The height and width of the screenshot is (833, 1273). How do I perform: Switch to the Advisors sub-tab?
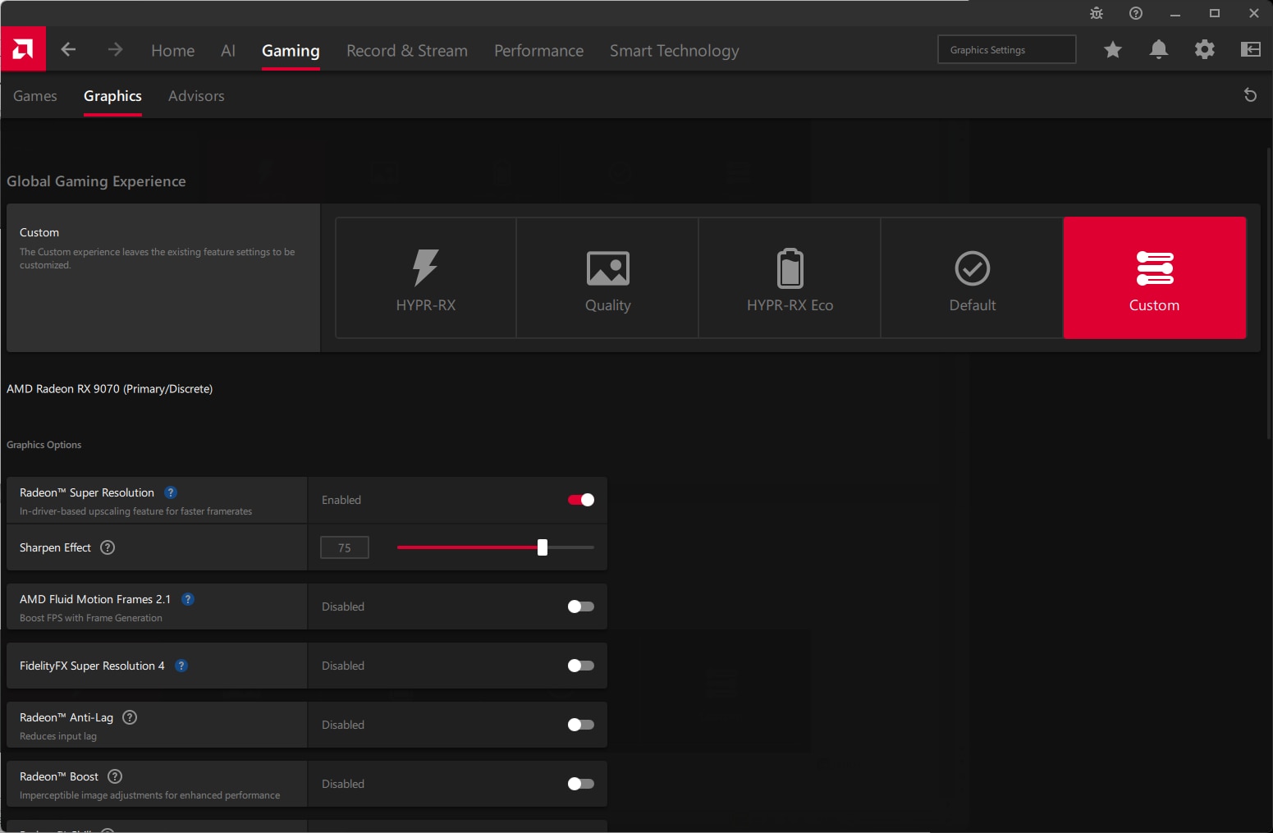[x=196, y=96]
